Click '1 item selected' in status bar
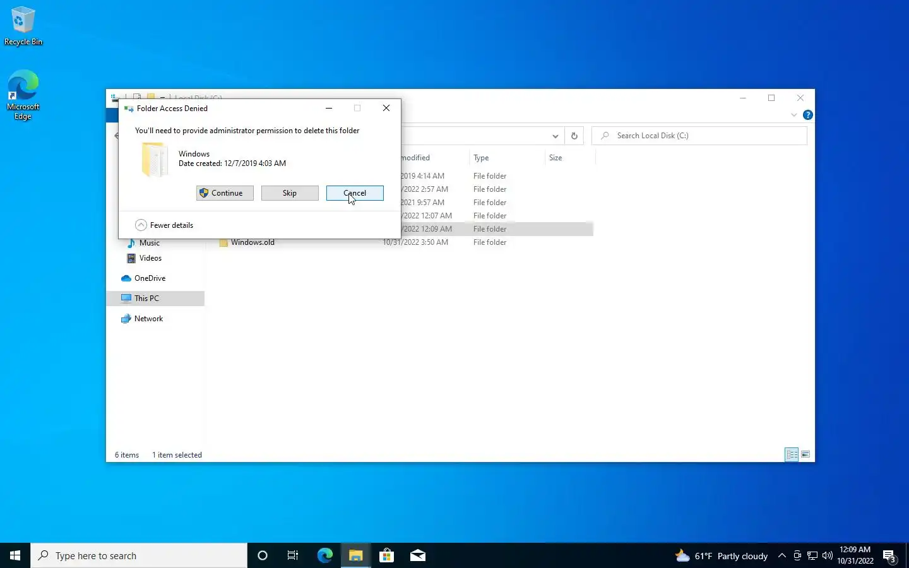The image size is (909, 568). [x=177, y=455]
